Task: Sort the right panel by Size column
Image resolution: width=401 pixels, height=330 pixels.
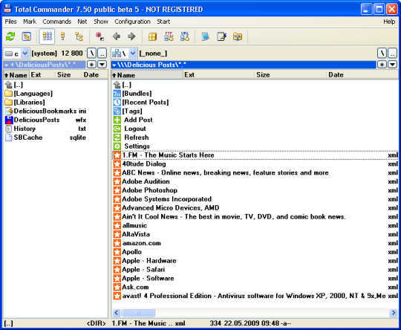Action: pyautogui.click(x=291, y=75)
